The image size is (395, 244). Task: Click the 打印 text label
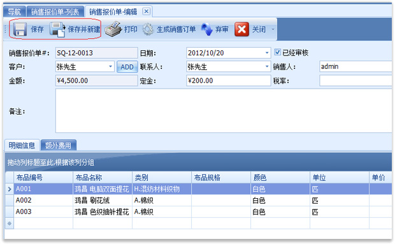point(131,29)
